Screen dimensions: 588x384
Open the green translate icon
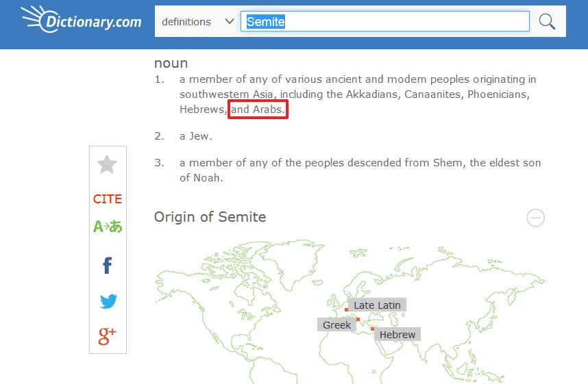click(x=108, y=227)
